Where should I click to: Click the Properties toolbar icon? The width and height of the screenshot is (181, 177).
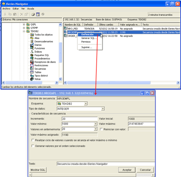pyautogui.click(x=26, y=14)
